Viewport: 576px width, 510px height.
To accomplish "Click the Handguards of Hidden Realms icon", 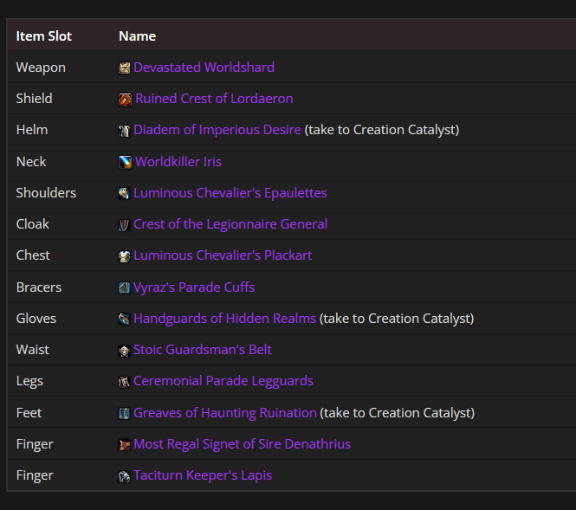I will 124,319.
